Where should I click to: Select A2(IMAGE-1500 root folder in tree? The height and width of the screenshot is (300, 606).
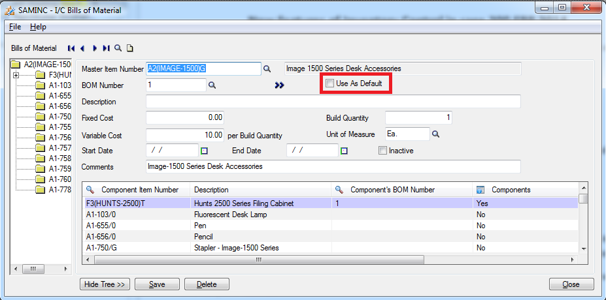pyautogui.click(x=41, y=64)
